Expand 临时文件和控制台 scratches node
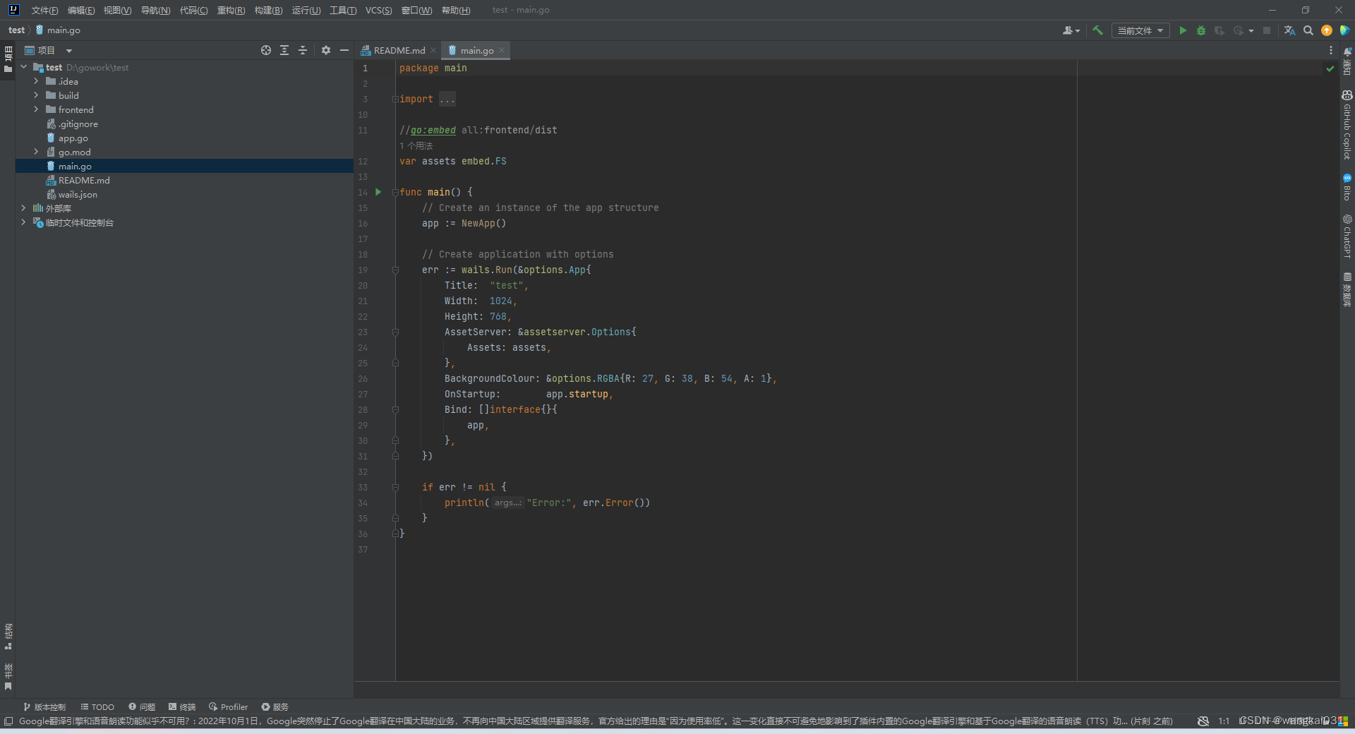The height and width of the screenshot is (734, 1355). (x=23, y=222)
